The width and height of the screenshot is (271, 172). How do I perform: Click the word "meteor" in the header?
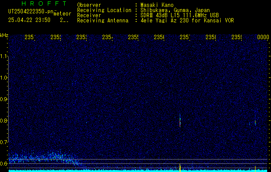click(62, 14)
